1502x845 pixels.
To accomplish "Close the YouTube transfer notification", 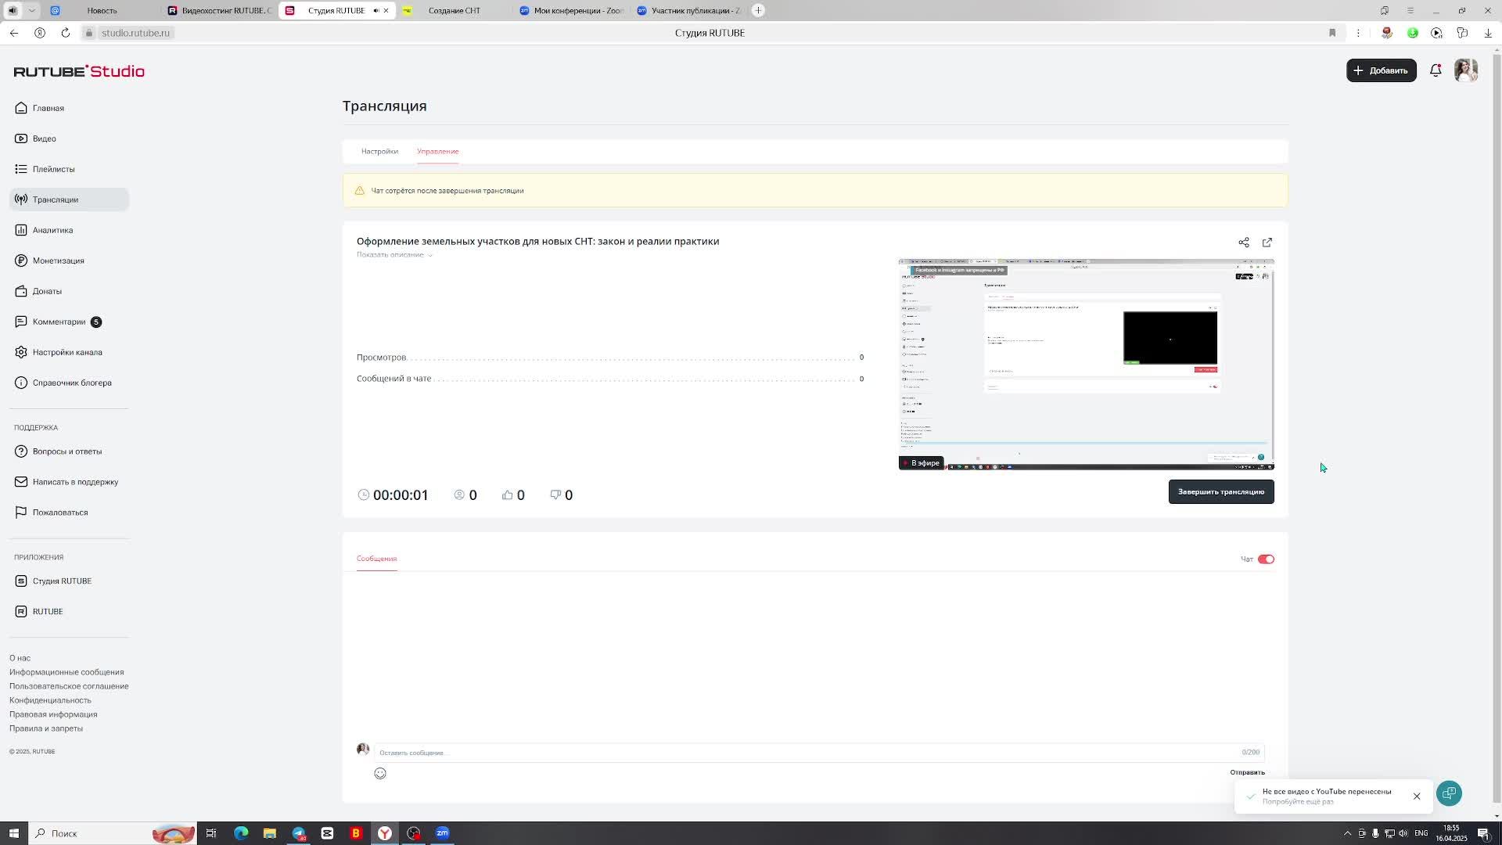I will [x=1416, y=796].
